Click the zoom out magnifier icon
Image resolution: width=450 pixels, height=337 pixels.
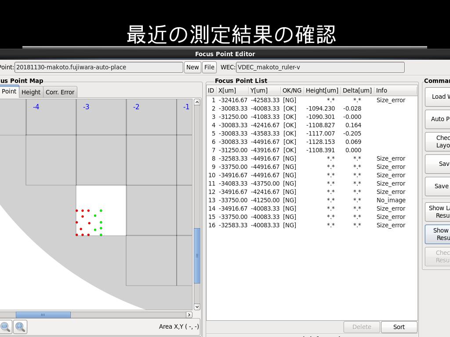[x=5, y=326]
